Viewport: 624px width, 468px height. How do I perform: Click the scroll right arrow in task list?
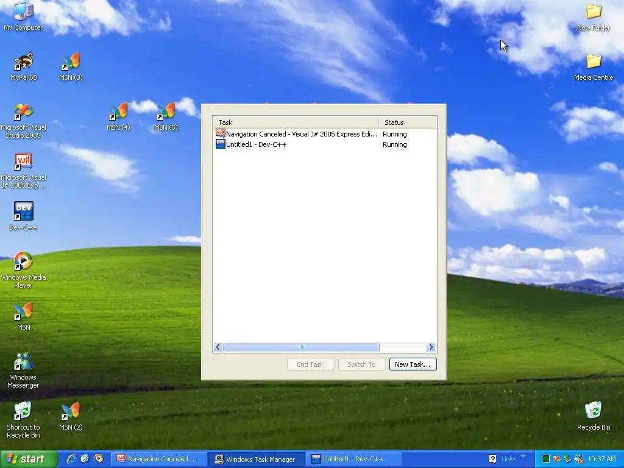tap(431, 347)
